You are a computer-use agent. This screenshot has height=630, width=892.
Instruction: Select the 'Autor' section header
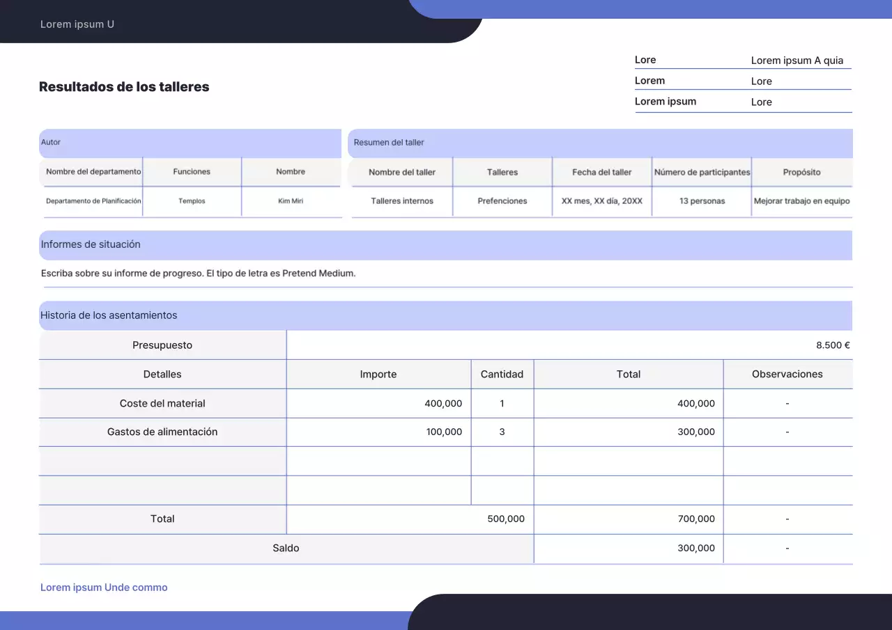click(x=51, y=142)
